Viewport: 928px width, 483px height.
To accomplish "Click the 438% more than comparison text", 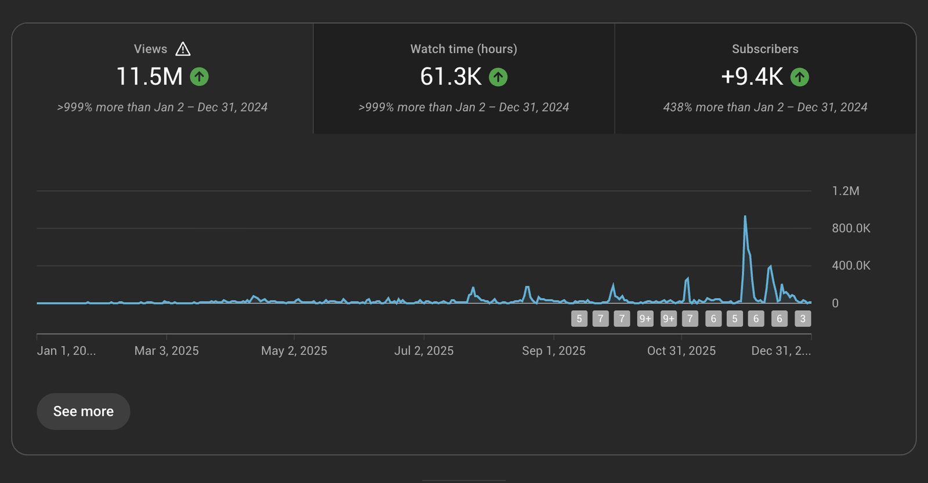I will click(765, 107).
